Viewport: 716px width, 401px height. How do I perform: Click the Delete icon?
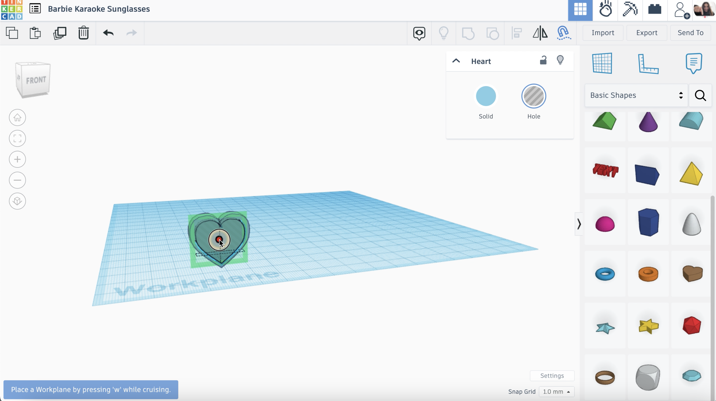click(x=84, y=33)
